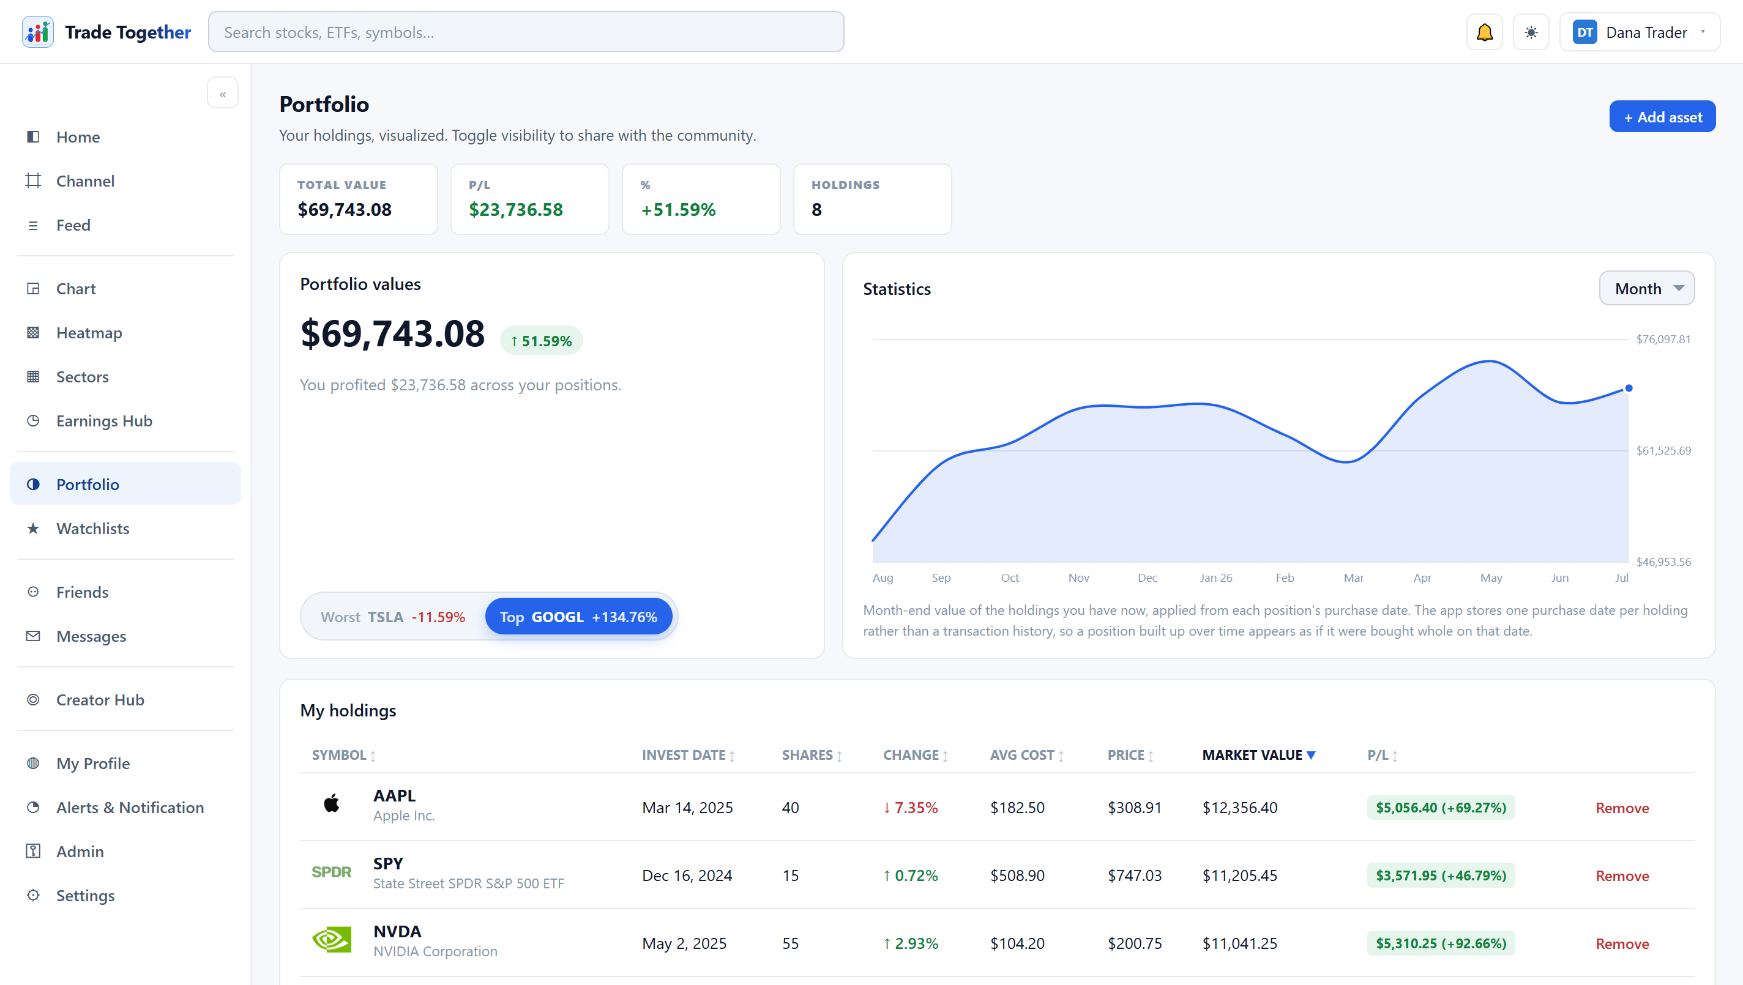Remove the NVDA holding
The width and height of the screenshot is (1743, 985).
pyautogui.click(x=1622, y=944)
